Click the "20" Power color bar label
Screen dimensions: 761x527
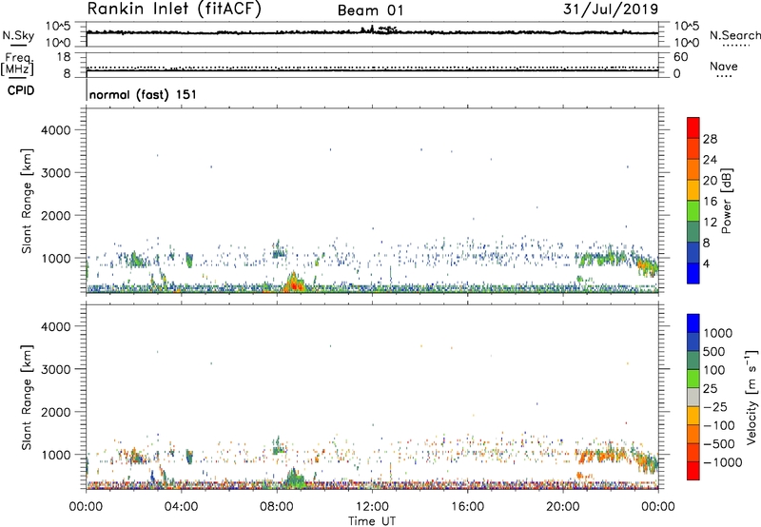[x=710, y=181]
